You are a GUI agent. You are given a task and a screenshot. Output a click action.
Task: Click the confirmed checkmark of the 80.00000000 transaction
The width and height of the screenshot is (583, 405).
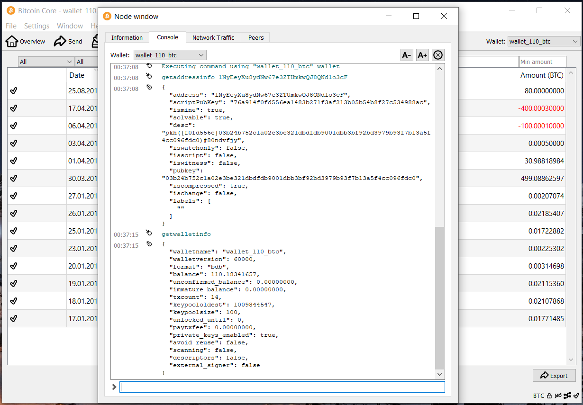[x=13, y=91]
